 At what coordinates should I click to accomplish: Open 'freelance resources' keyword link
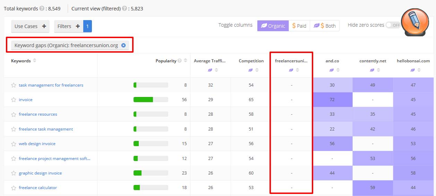pos(38,114)
